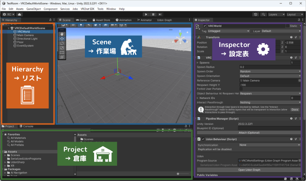Open the Layout dropdown in toolbar
Viewport: 306px width, 181px height.
[x=295, y=15]
